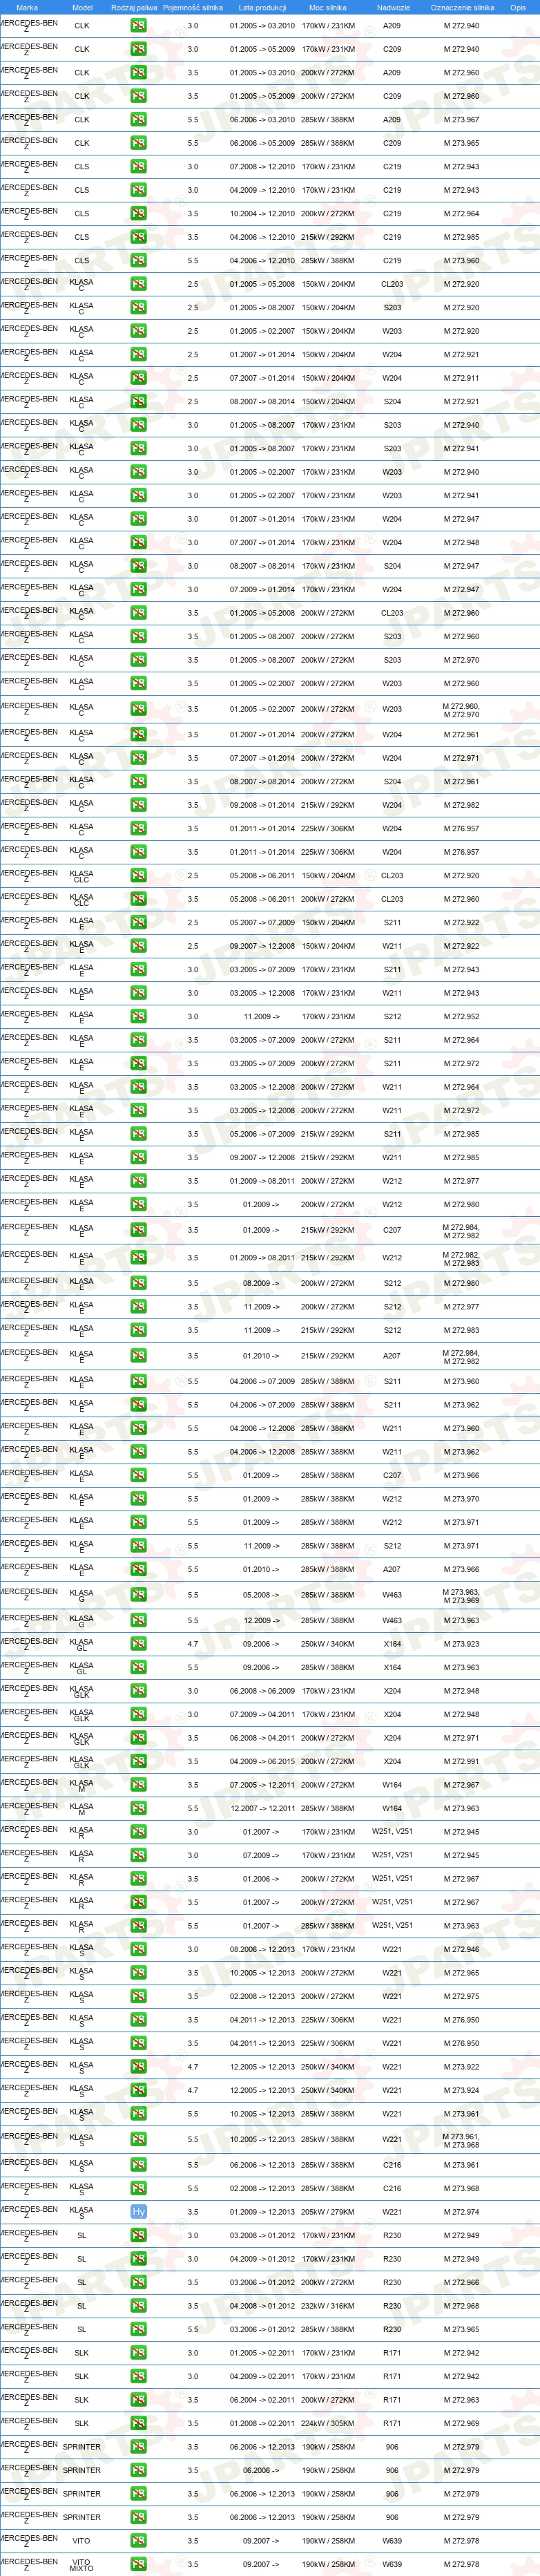The width and height of the screenshot is (540, 2576).
Task: Click the 205kW / 279KM power cell
Action: (x=327, y=2212)
